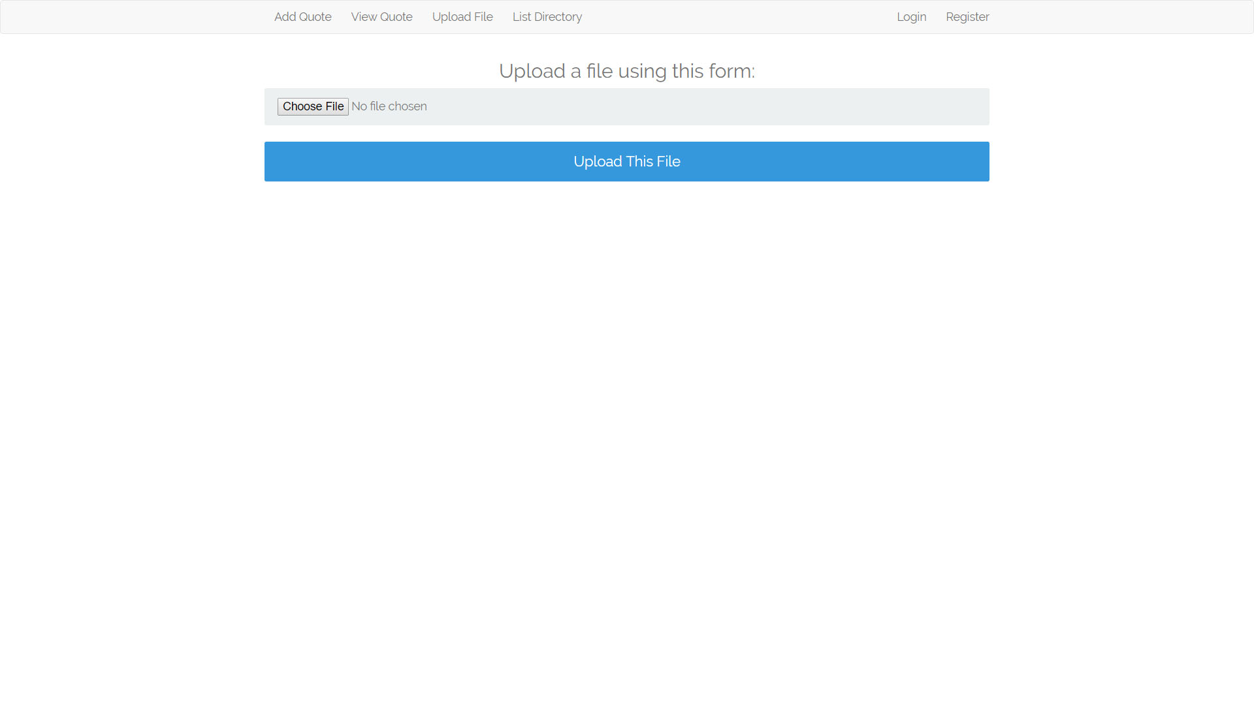This screenshot has width=1254, height=705.
Task: Visit the View Quote listing
Action: point(381,17)
